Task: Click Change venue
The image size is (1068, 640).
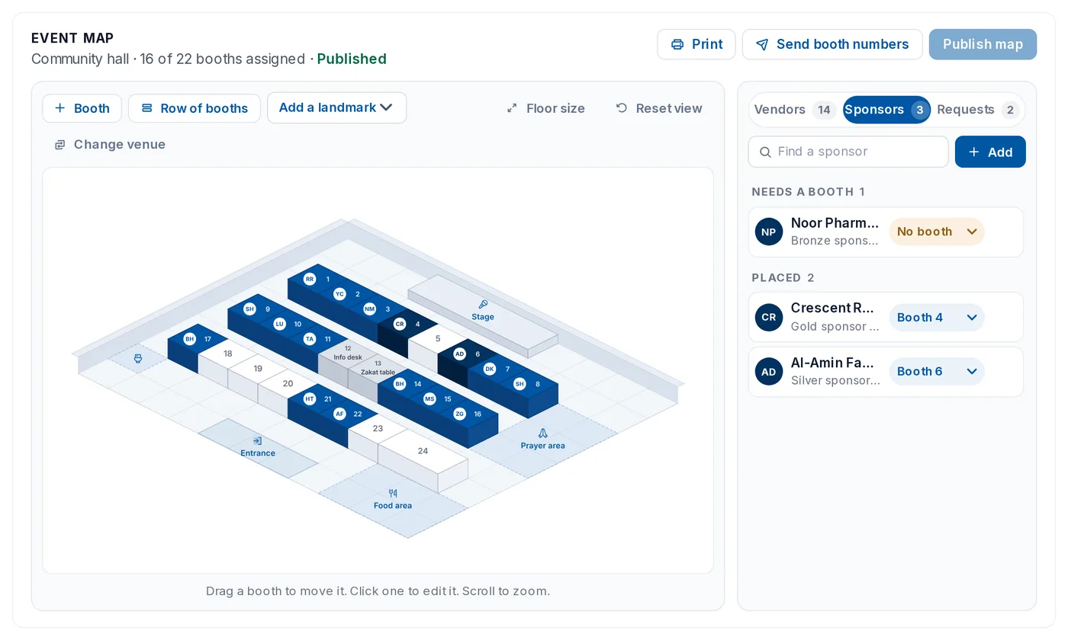Action: [110, 144]
